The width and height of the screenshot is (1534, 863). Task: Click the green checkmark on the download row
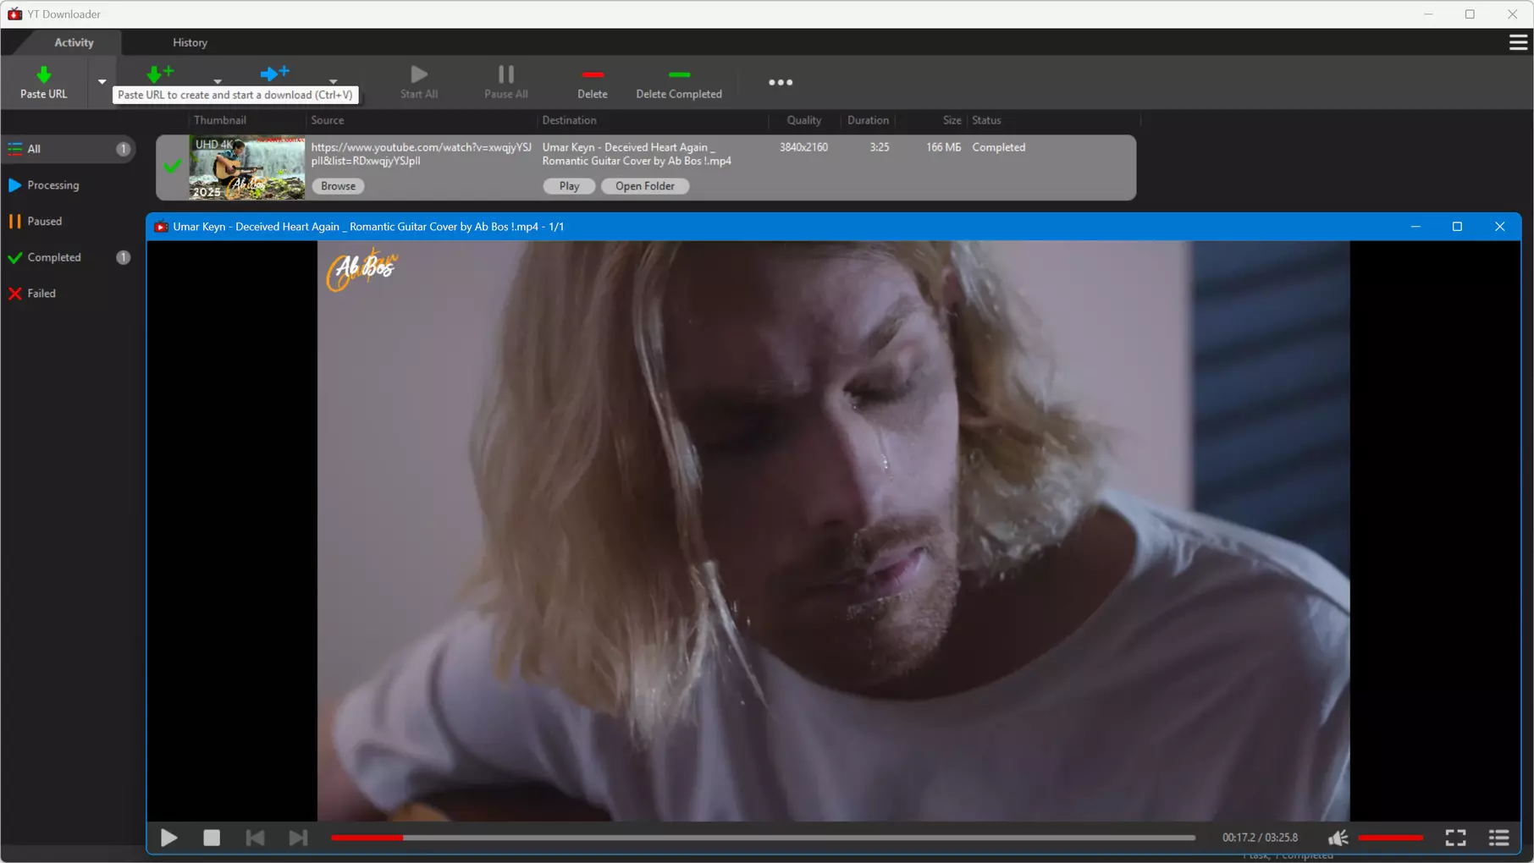(172, 167)
